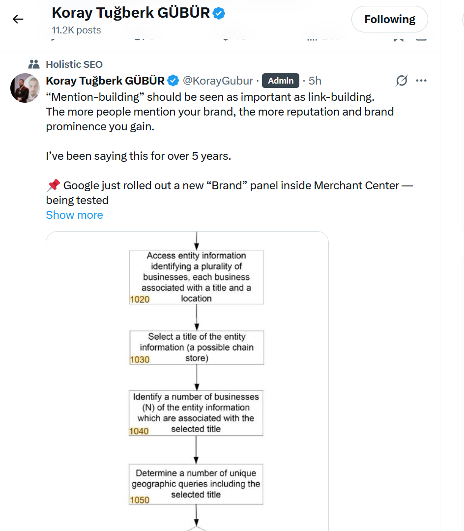The width and height of the screenshot is (464, 531).
Task: Click the header profile name title
Action: coord(131,13)
